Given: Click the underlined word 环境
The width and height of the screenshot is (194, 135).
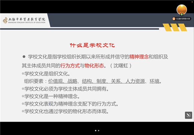Looking at the screenshot, I should [x=154, y=81].
